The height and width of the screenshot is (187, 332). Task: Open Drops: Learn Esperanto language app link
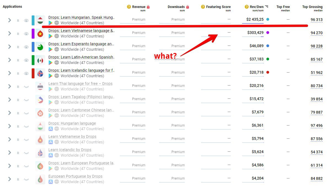point(81,44)
